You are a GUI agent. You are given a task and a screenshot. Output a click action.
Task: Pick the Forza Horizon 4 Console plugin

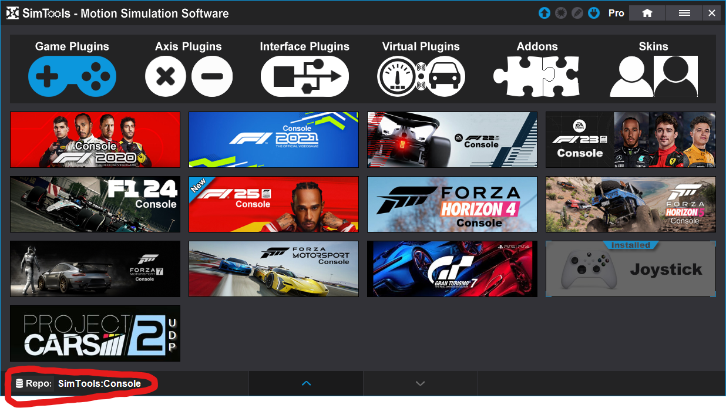pyautogui.click(x=452, y=204)
